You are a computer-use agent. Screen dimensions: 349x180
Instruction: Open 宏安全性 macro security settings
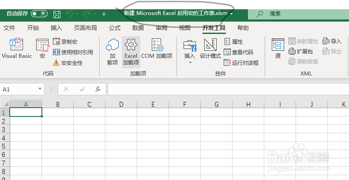(68, 63)
